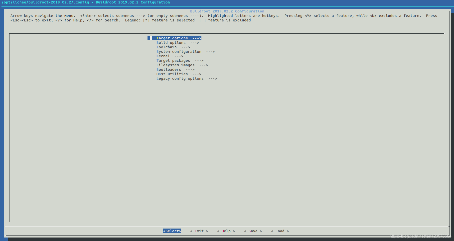Click the 'Arrow keys navigate the menu' help text
This screenshot has width=454, height=241.
(x=43, y=16)
